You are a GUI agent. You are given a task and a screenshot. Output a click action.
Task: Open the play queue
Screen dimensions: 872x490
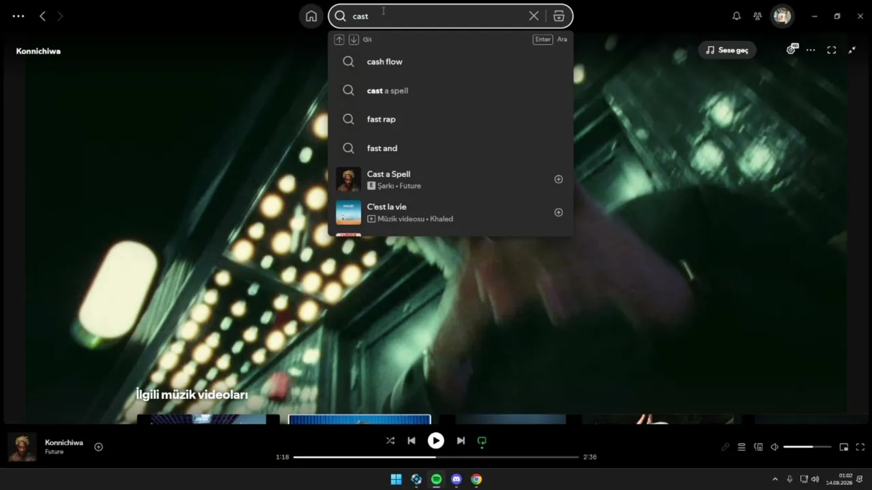pyautogui.click(x=742, y=447)
